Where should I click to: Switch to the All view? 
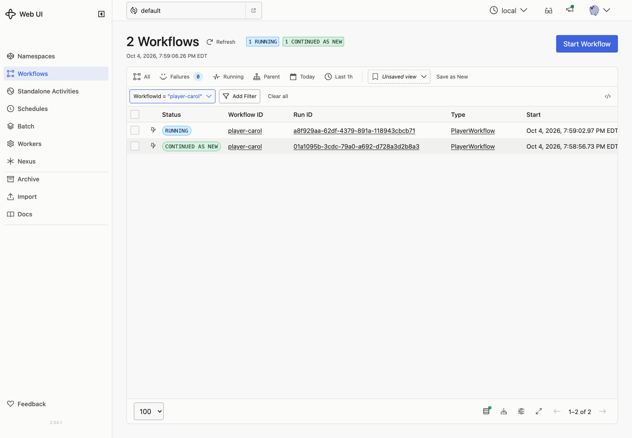click(142, 77)
